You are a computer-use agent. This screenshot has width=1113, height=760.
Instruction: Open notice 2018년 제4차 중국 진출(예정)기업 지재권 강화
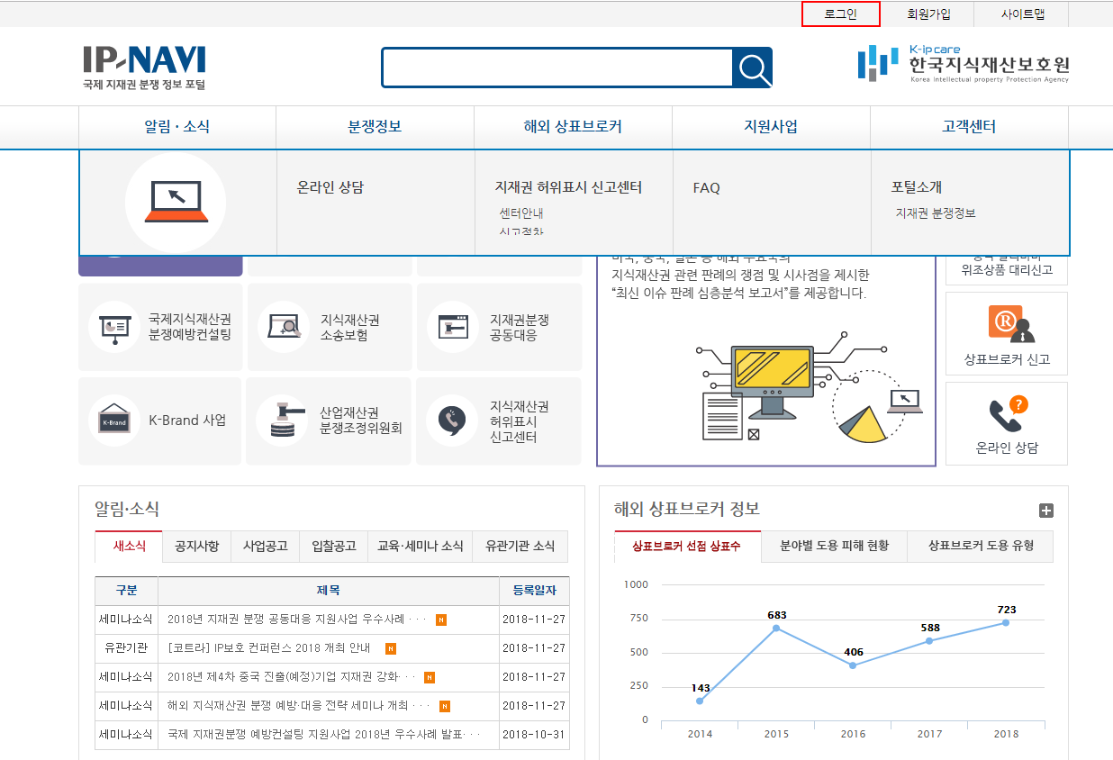point(292,677)
